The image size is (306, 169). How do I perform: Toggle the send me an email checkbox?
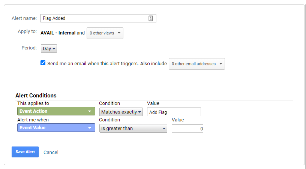(x=43, y=63)
